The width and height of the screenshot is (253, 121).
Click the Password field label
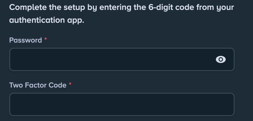click(x=26, y=40)
